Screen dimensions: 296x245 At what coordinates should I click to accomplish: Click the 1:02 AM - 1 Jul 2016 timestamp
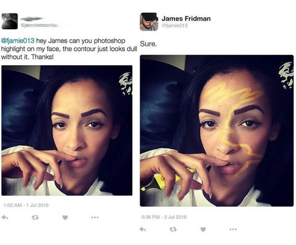click(x=26, y=205)
